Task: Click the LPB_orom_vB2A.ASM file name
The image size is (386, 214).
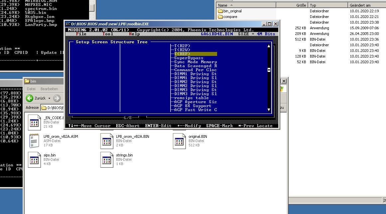Action: click(61, 136)
